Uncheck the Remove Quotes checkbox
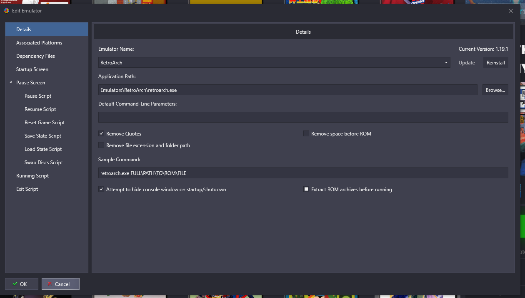 (101, 133)
